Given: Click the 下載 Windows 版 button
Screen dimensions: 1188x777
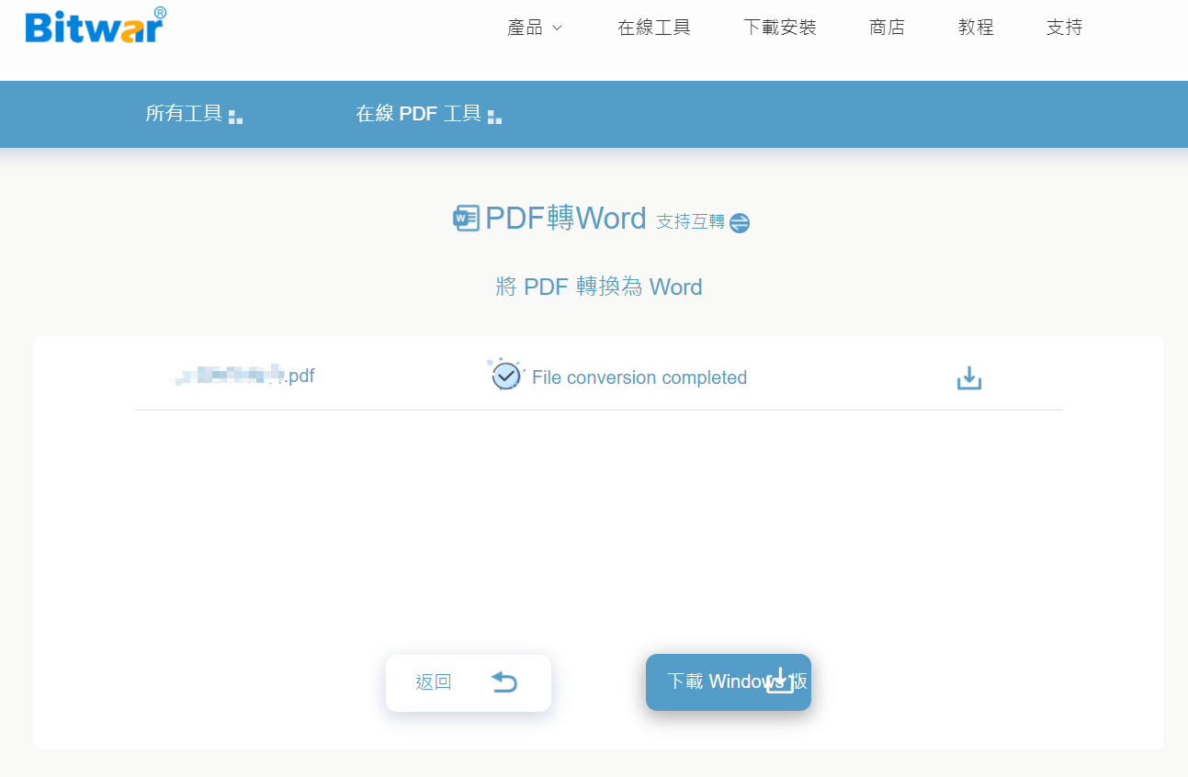Looking at the screenshot, I should click(x=729, y=682).
